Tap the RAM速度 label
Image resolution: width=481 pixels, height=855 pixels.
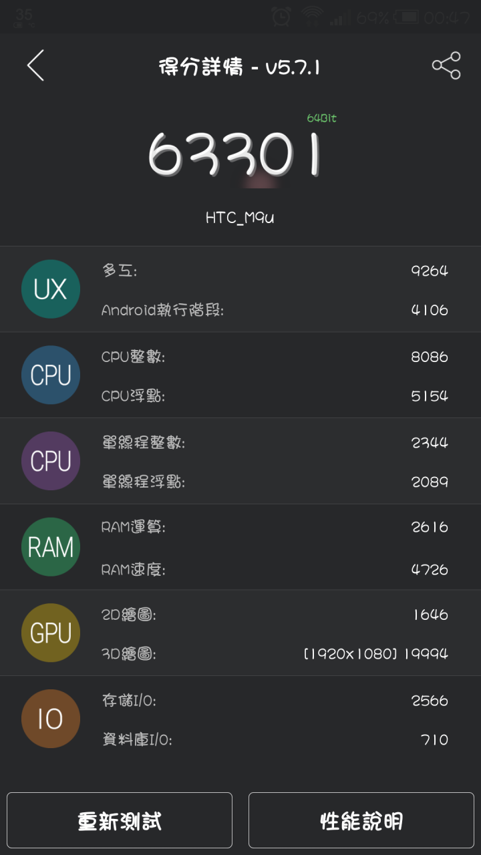click(134, 570)
